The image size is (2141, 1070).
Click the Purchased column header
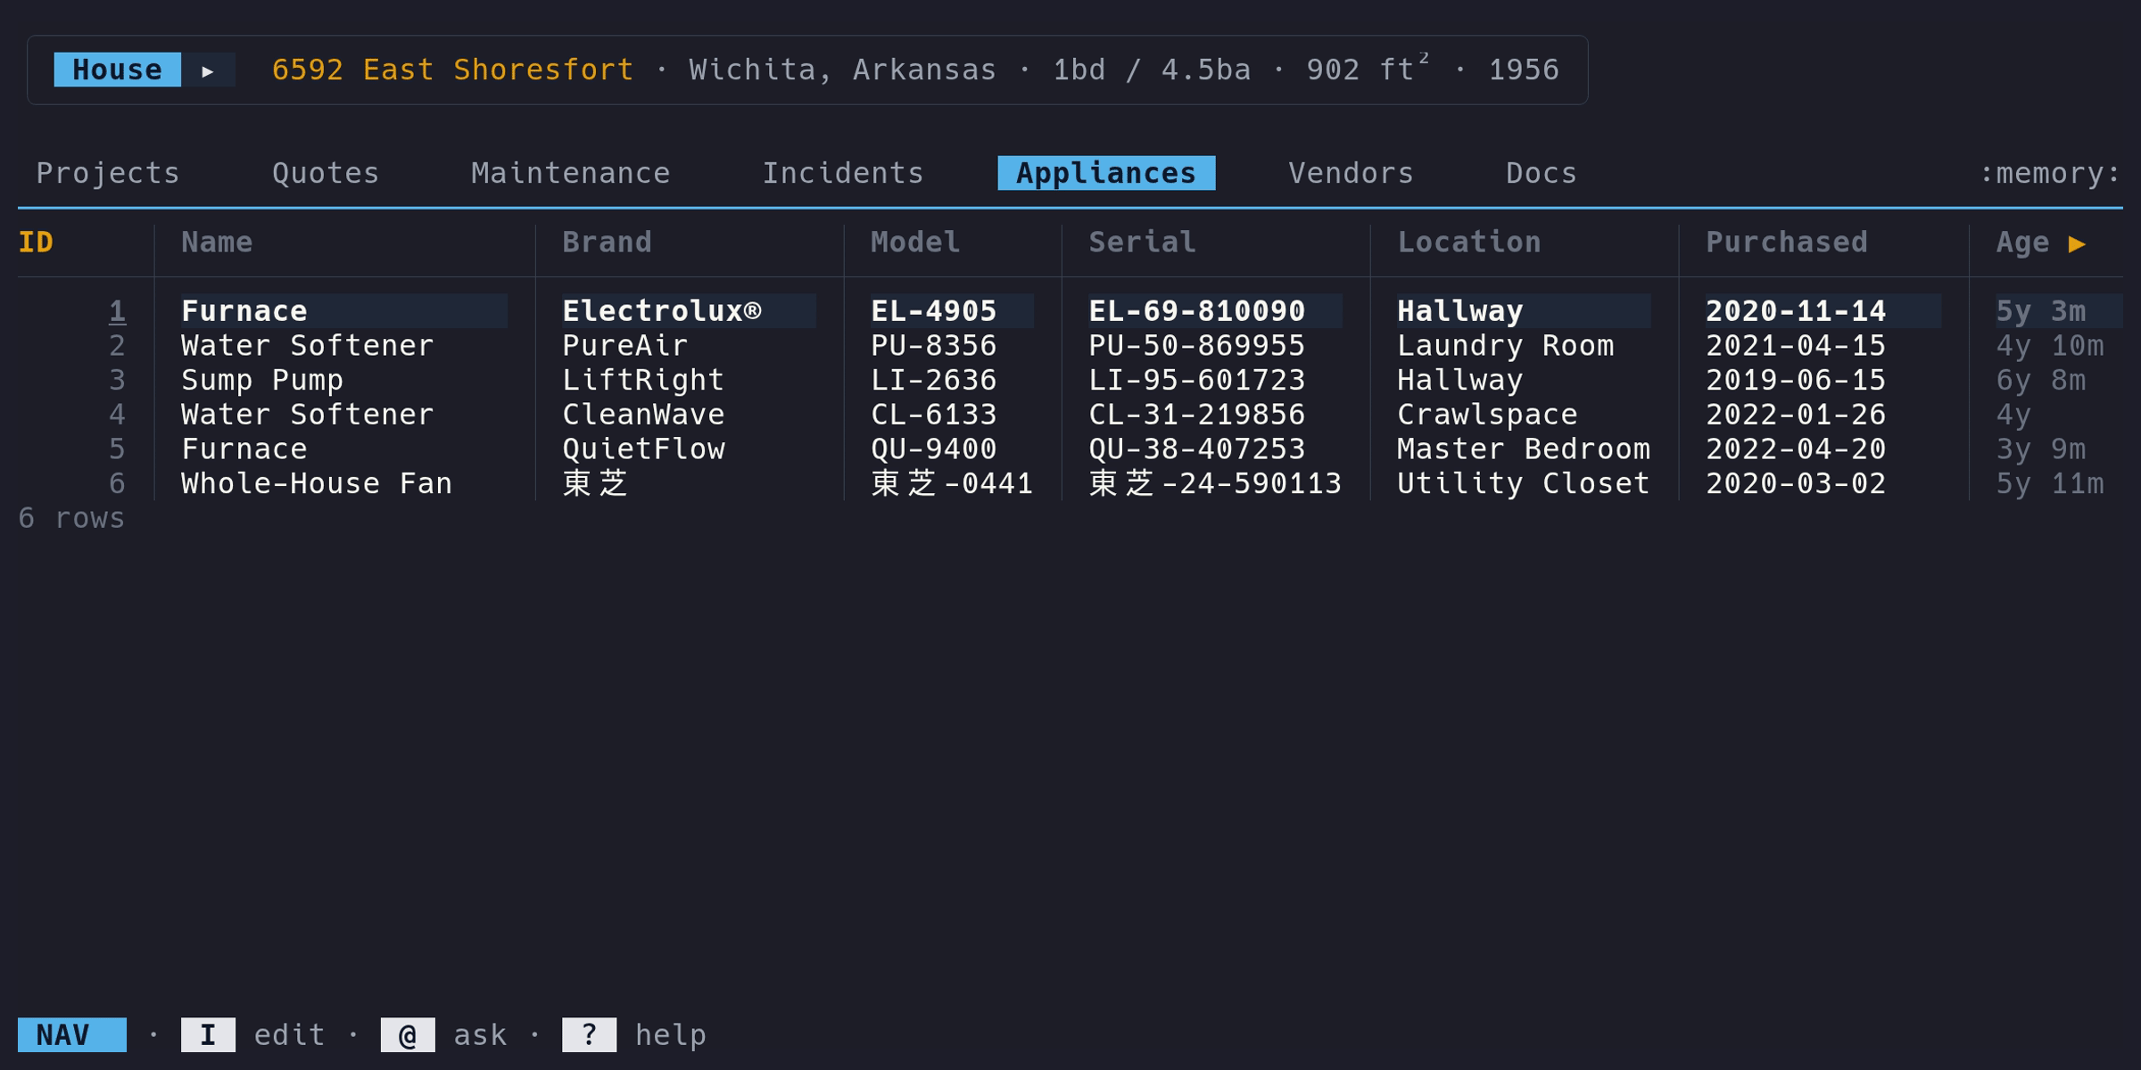click(x=1787, y=243)
